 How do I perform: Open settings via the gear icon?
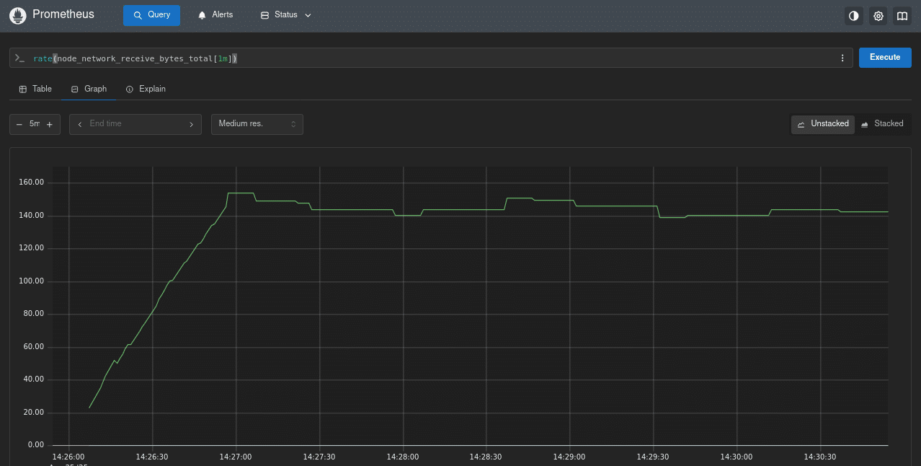[x=878, y=15]
